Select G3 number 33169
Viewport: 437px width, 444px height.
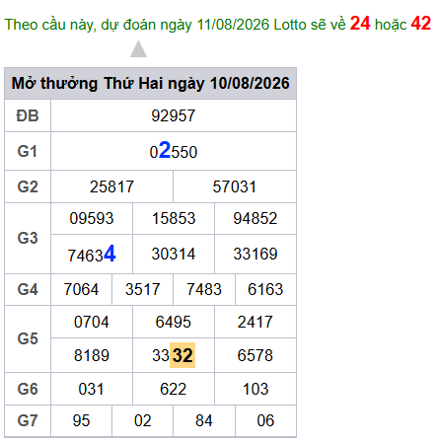255,254
